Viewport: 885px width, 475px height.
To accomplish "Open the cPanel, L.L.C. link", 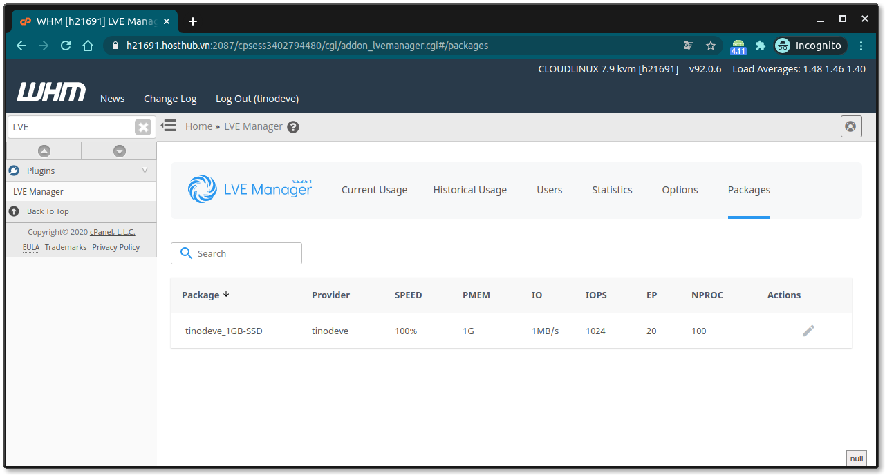I will pos(113,232).
